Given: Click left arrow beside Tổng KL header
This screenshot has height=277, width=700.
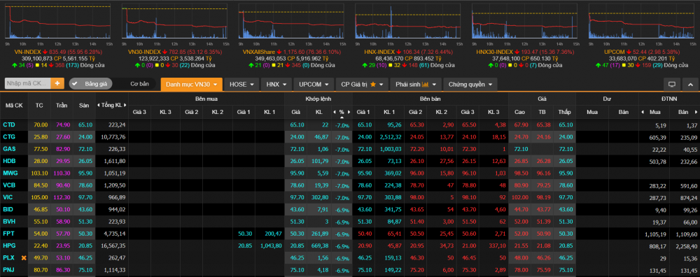Looking at the screenshot, I should tap(98, 105).
